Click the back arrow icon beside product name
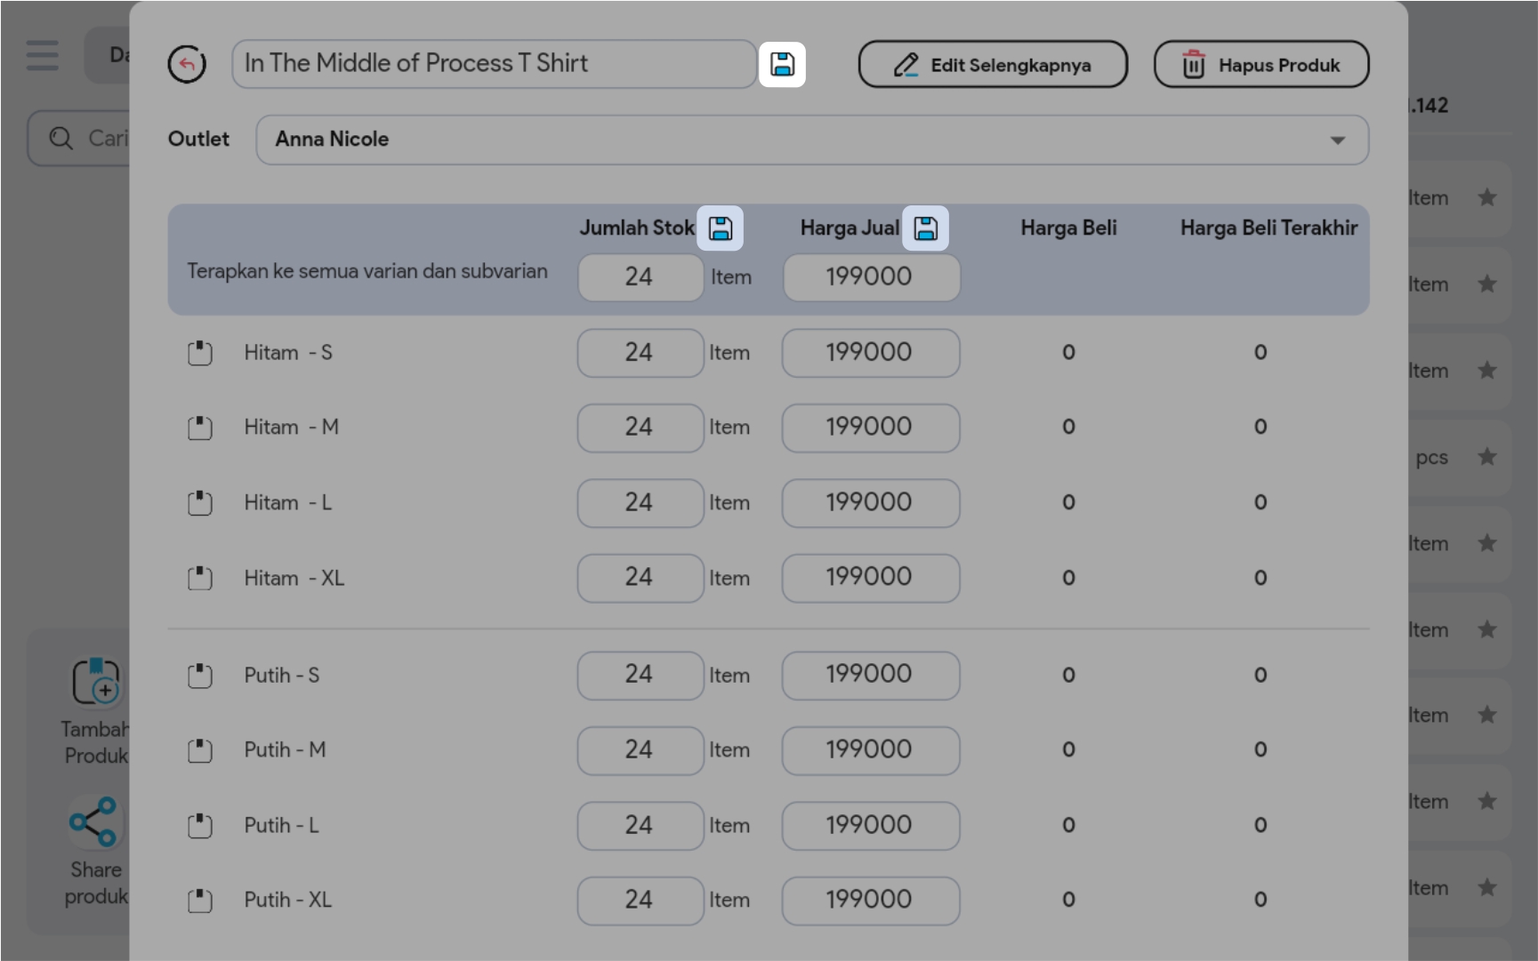This screenshot has height=961, width=1538. [x=187, y=64]
